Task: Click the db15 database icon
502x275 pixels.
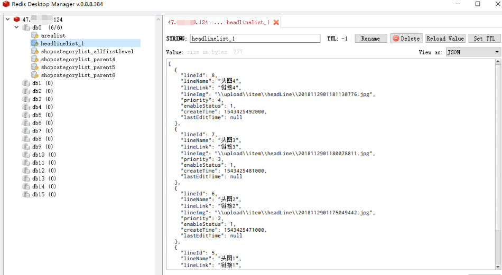Action: (26, 194)
